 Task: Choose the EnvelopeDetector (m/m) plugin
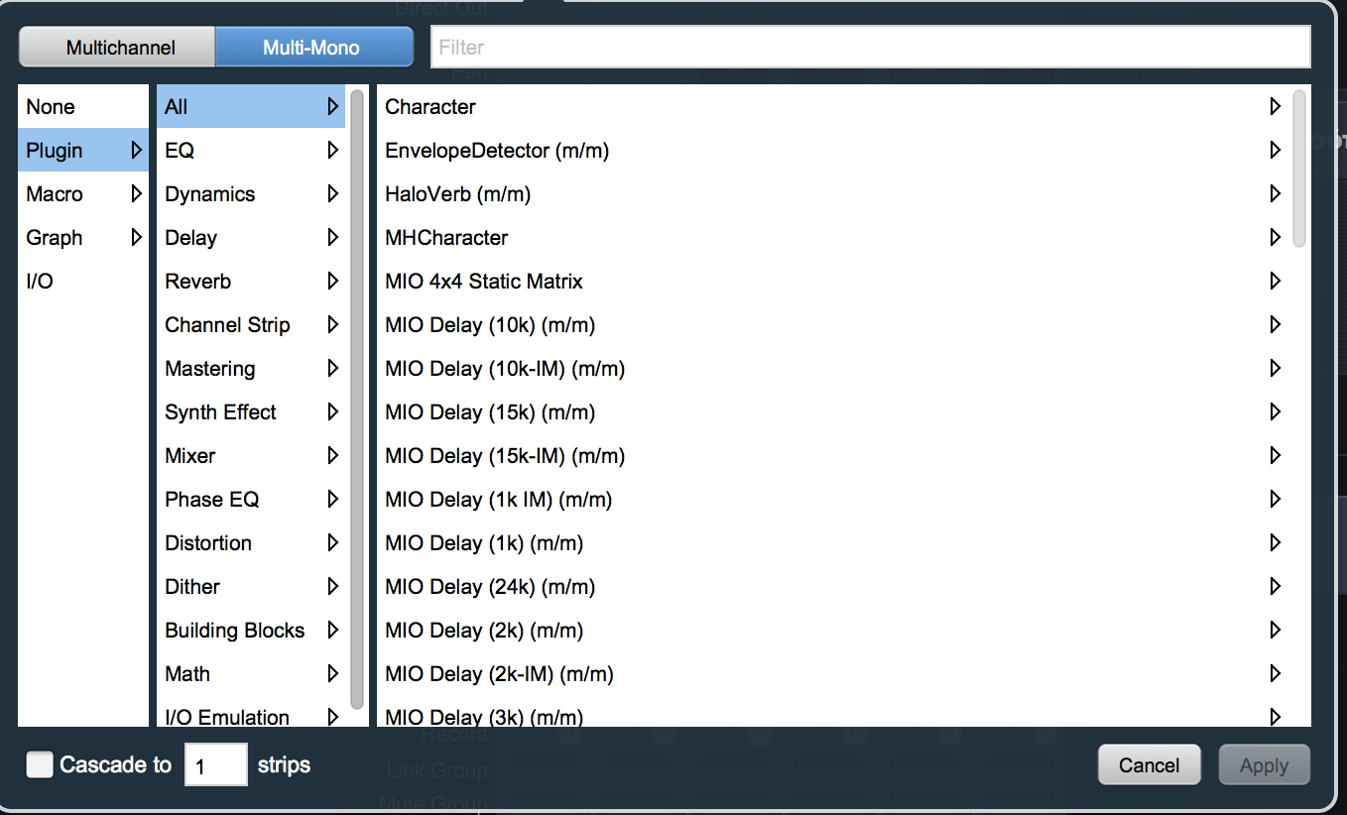pos(497,151)
